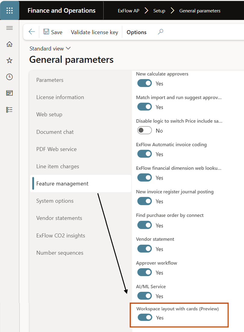This screenshot has width=244, height=332.
Task: Open Modules list icon in sidebar
Action: (x=9, y=110)
